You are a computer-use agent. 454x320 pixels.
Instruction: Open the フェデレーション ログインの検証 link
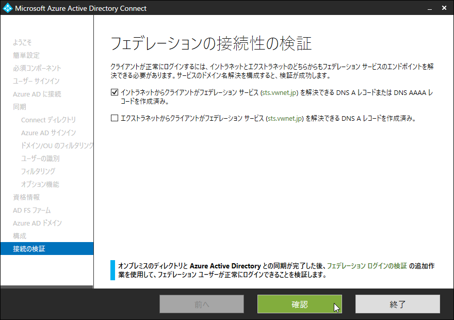(367, 266)
